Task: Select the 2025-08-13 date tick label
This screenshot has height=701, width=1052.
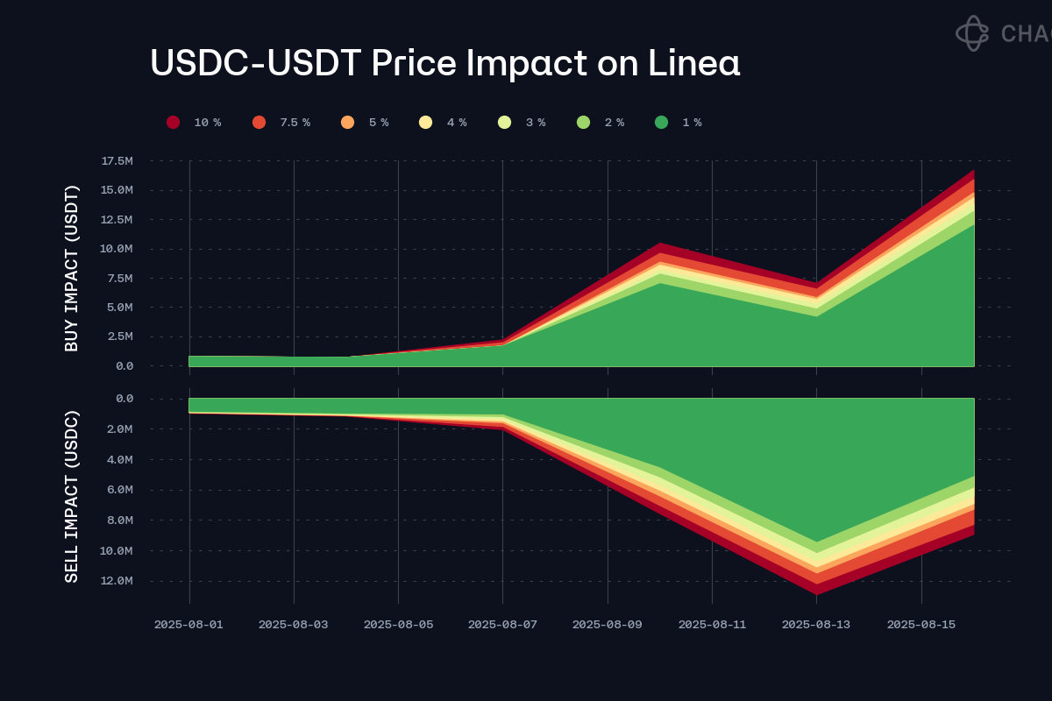Action: (x=816, y=625)
